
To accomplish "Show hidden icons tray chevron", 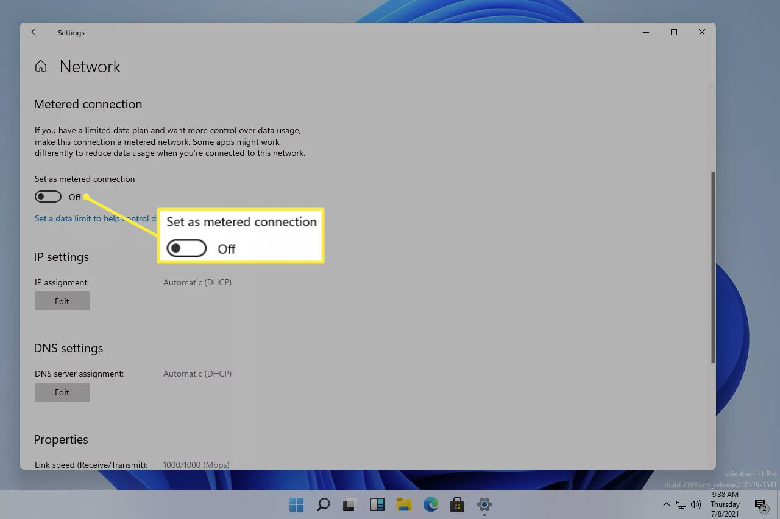I will [x=666, y=504].
